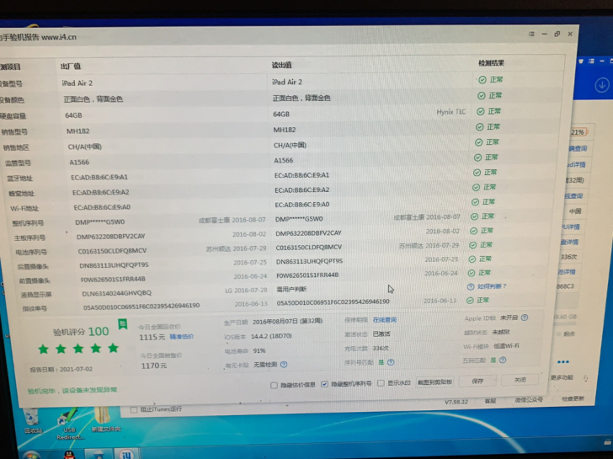Click the green check icon in the 指纹串号 row
613x459 pixels.
tap(470, 301)
